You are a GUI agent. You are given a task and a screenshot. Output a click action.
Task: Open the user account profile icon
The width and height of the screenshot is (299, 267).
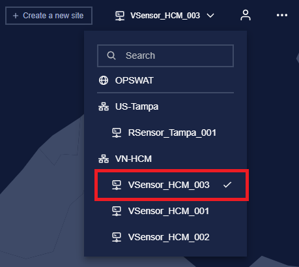[x=246, y=15]
